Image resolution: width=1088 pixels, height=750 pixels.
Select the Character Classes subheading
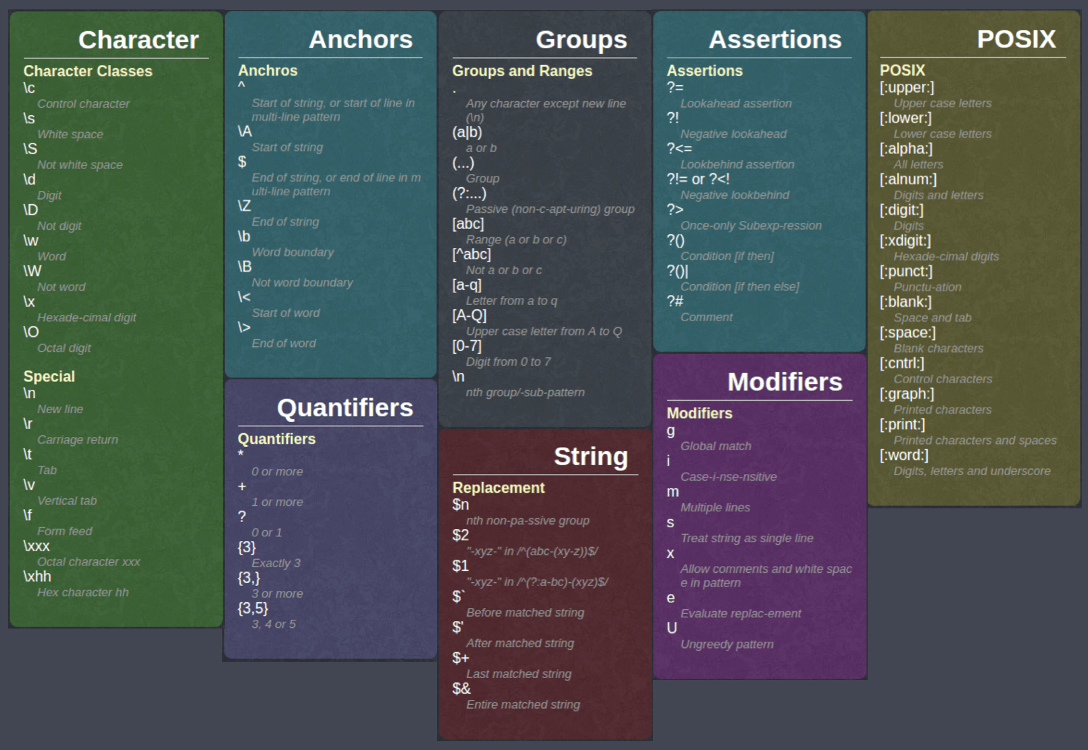pyautogui.click(x=88, y=71)
